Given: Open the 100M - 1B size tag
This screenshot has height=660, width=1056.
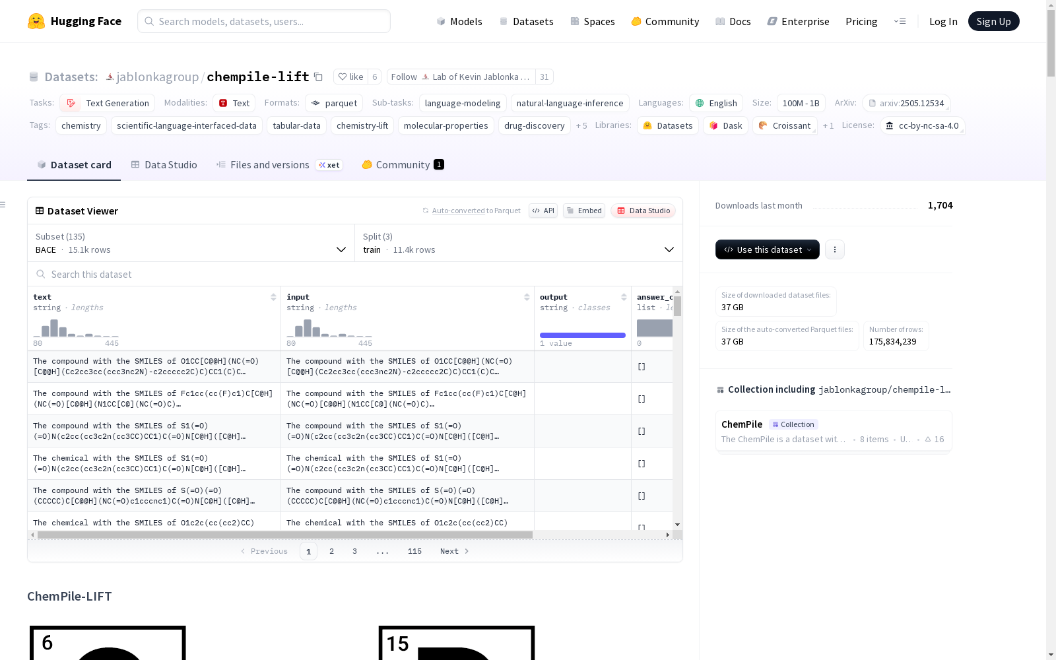Looking at the screenshot, I should pos(801,103).
